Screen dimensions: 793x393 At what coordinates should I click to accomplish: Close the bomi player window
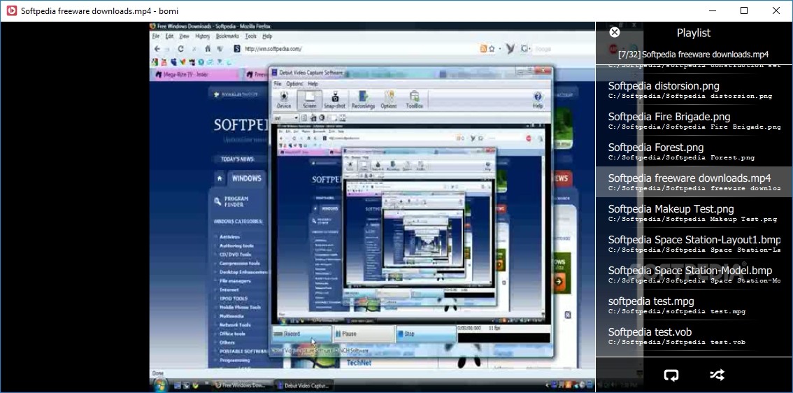(x=776, y=10)
